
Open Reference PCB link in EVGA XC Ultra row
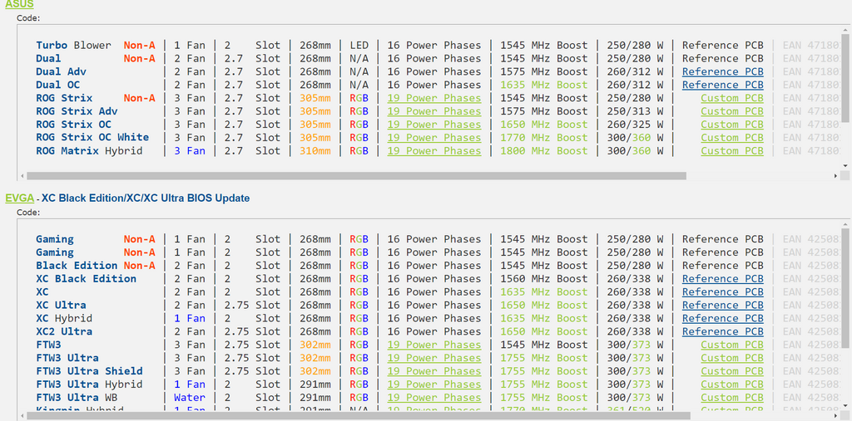point(723,305)
